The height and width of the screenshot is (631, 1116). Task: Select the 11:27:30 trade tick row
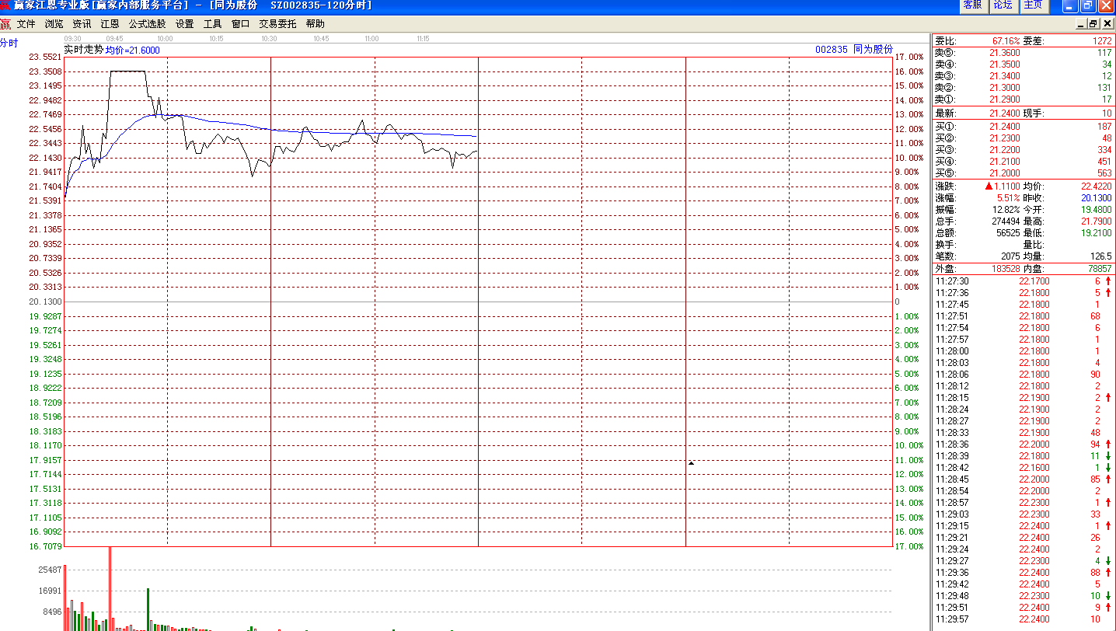point(1023,281)
